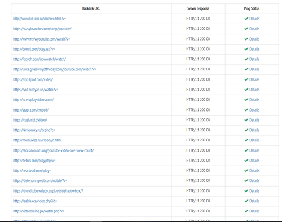Viewport: 282px width, 222px height.
Task: Open the easybranches.com amp youtube link
Action: pos(42,29)
